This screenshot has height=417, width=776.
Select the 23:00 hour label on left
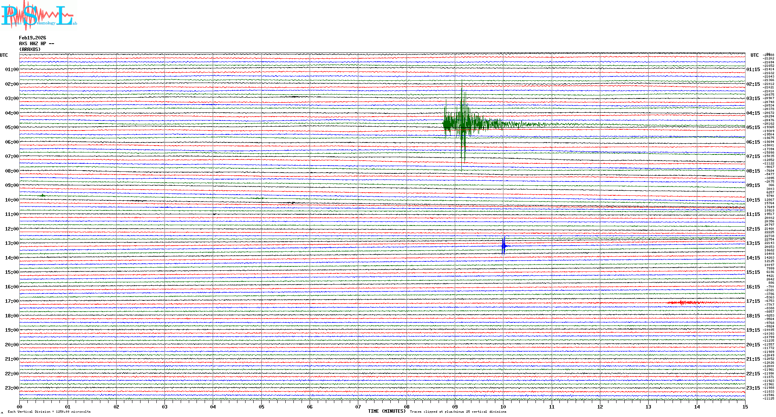click(x=12, y=388)
